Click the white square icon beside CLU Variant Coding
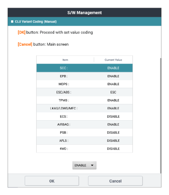Viewport: 169px width, 195px height. (x=12, y=21)
